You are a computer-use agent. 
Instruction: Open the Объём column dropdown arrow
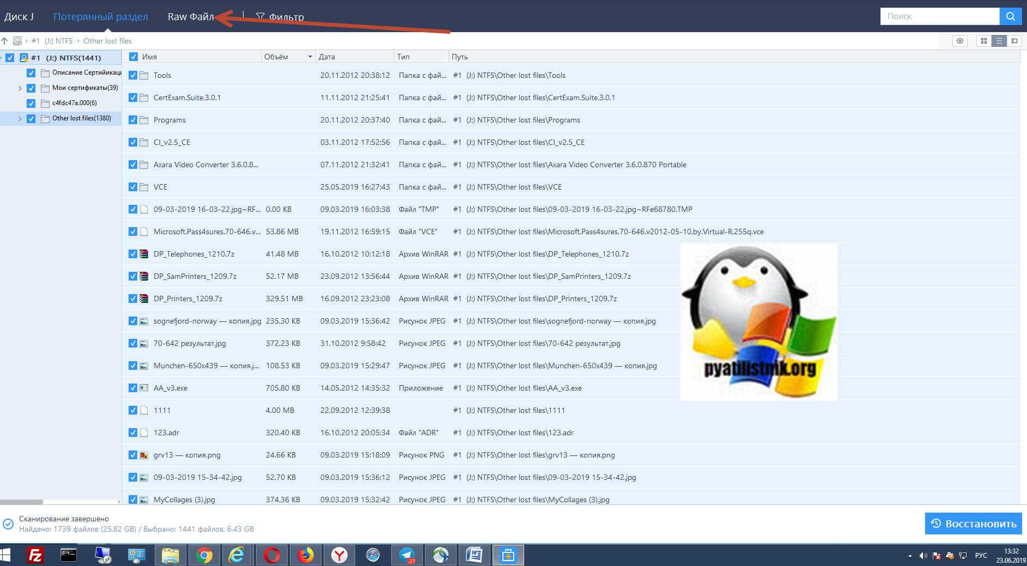click(310, 57)
